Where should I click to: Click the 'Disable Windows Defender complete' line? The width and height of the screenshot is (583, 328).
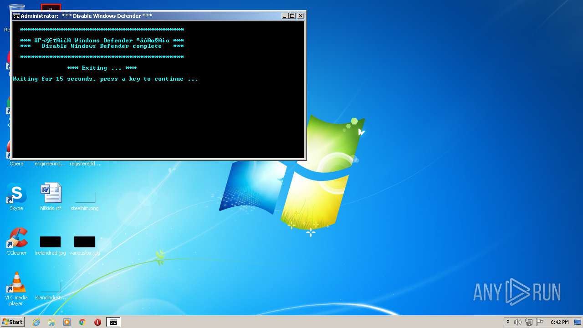[102, 46]
